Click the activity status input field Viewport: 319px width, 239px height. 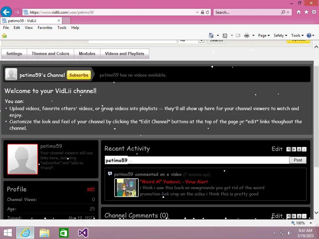tap(197, 160)
